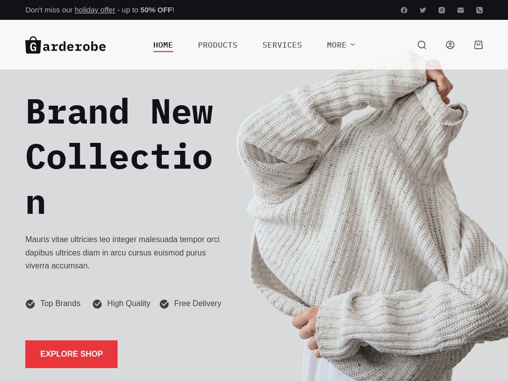Click the email envelope icon

click(460, 10)
